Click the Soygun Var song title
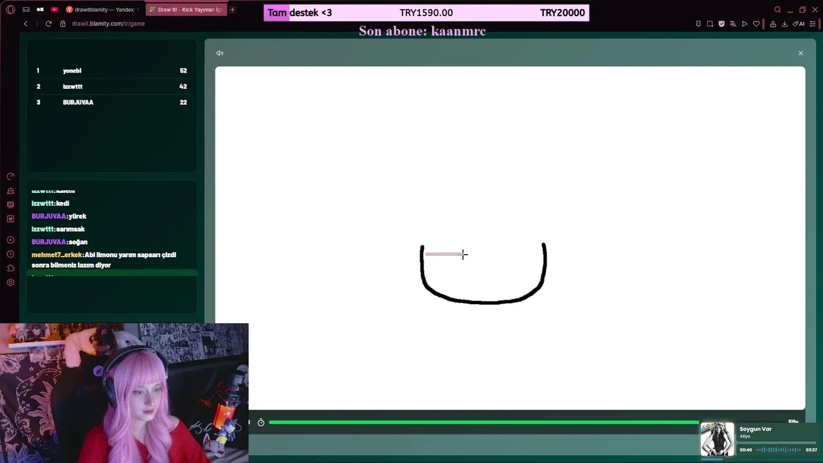The height and width of the screenshot is (463, 823). coord(755,429)
